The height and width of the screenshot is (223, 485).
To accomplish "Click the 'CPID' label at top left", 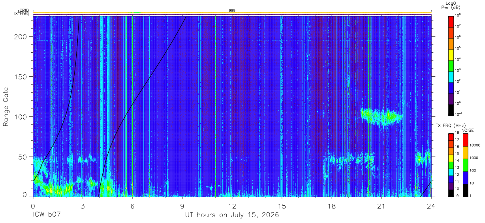I will pos(24,11).
